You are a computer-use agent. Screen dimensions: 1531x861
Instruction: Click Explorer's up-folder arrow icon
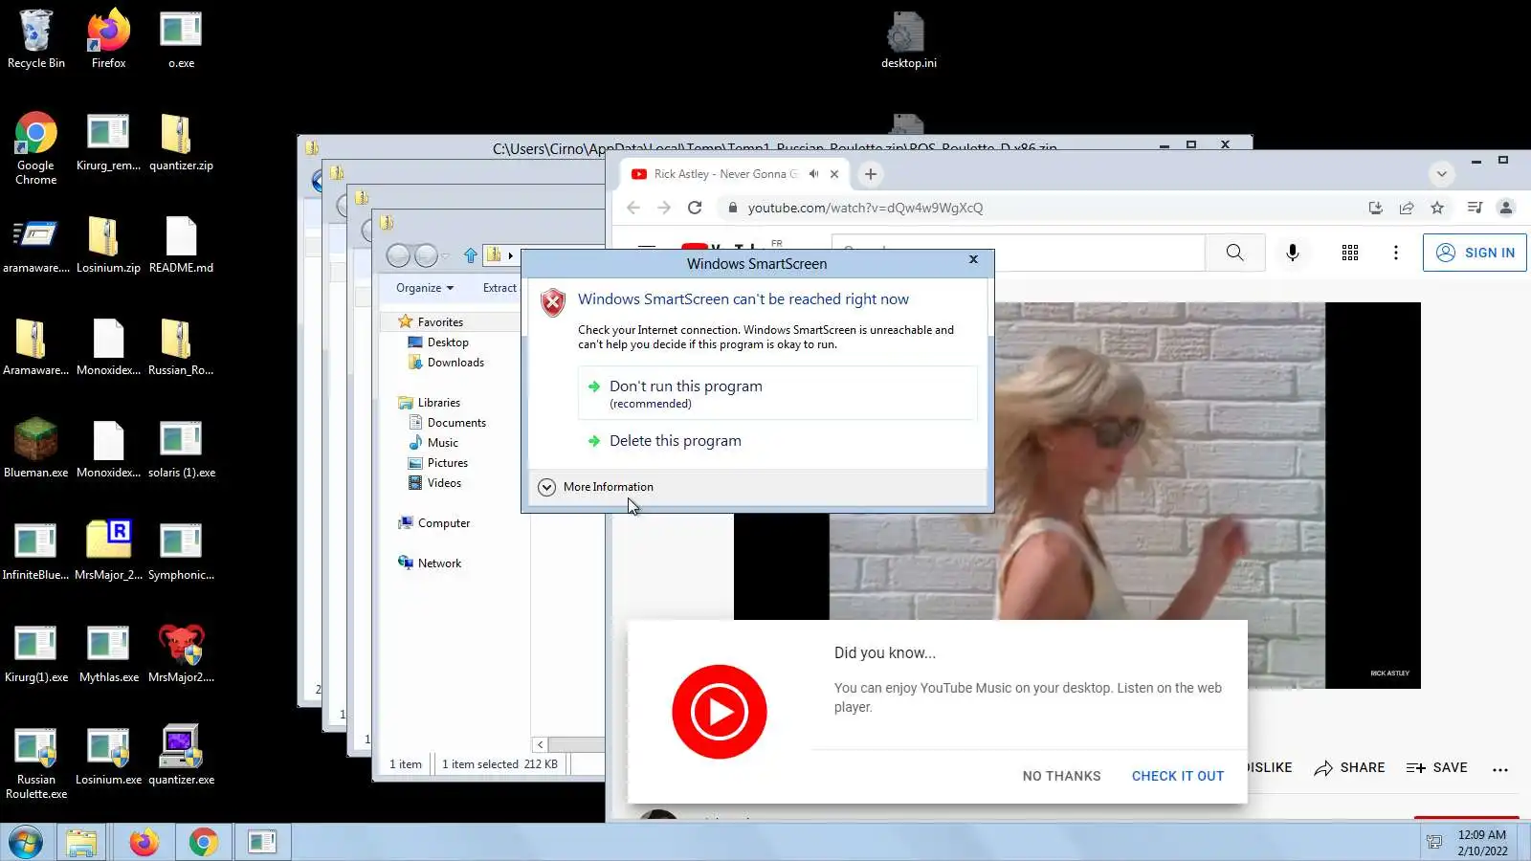tap(470, 255)
